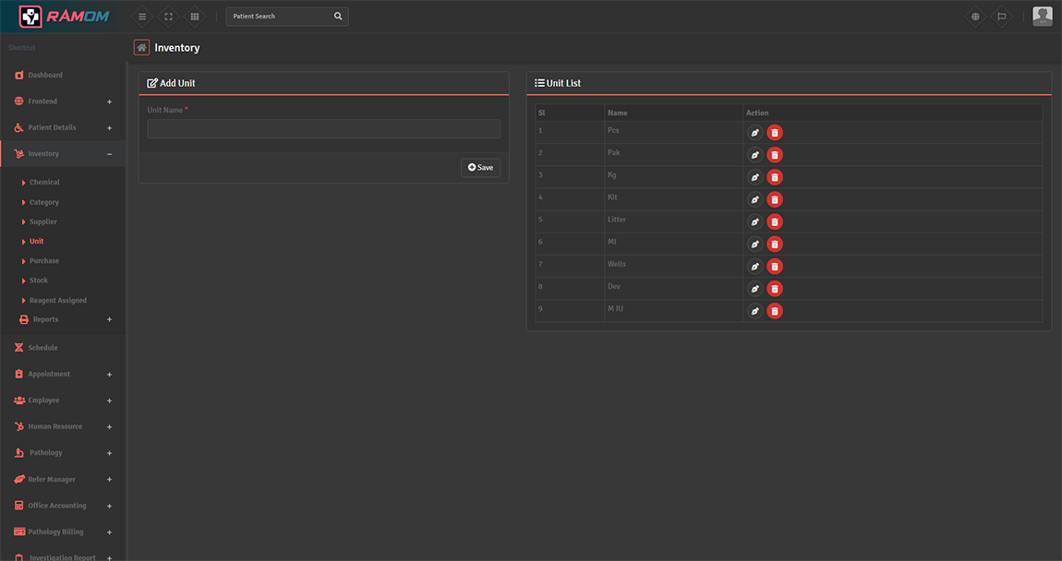The width and height of the screenshot is (1062, 561).
Task: Toggle fullscreen mode icon
Action: tap(168, 17)
